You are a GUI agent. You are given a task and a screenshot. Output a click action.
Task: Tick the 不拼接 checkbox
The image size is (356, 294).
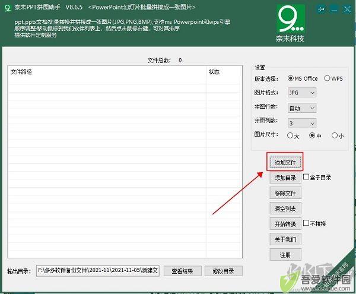(x=314, y=223)
